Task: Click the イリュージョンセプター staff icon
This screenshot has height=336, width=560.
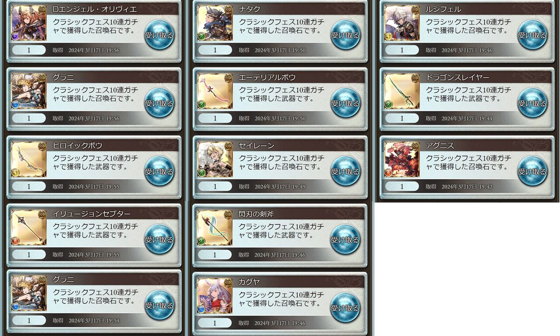Action: [29, 227]
